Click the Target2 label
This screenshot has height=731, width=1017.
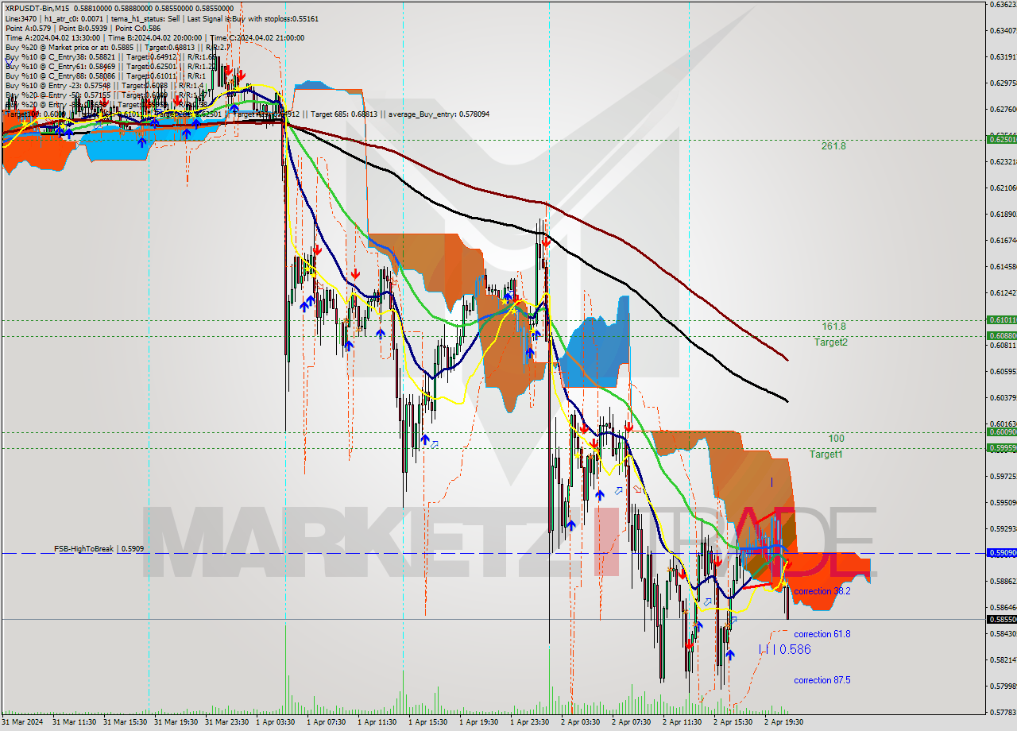(x=830, y=342)
